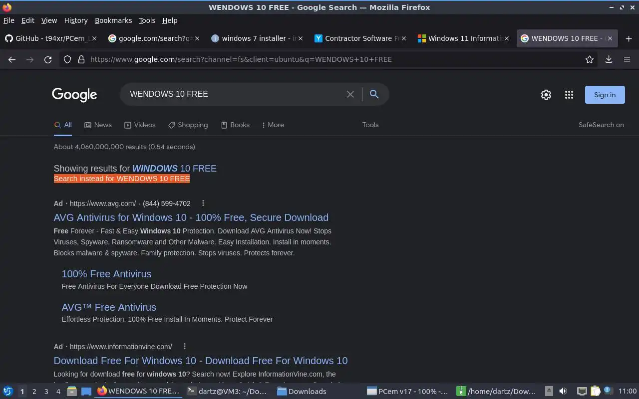
Task: Click the Sign in button
Action: 605,95
